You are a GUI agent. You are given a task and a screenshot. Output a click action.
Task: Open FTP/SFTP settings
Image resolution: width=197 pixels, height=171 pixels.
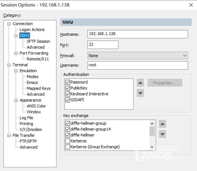click(28, 141)
